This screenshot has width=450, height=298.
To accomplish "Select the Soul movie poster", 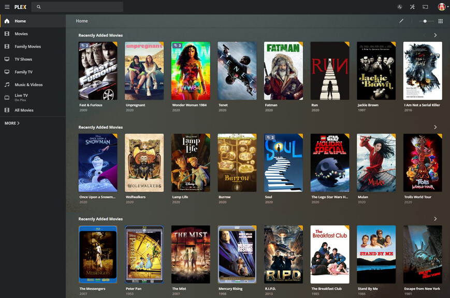I will click(x=283, y=162).
